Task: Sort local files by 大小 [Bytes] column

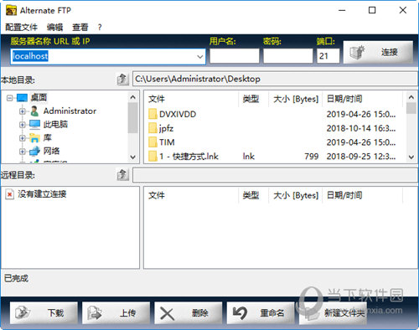Action: pos(296,99)
